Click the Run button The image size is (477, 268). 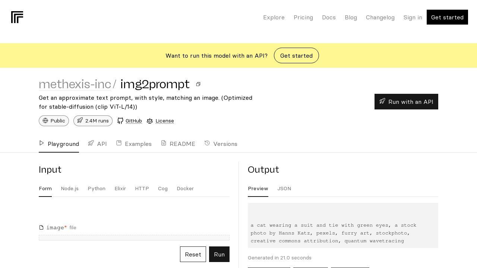click(x=219, y=254)
